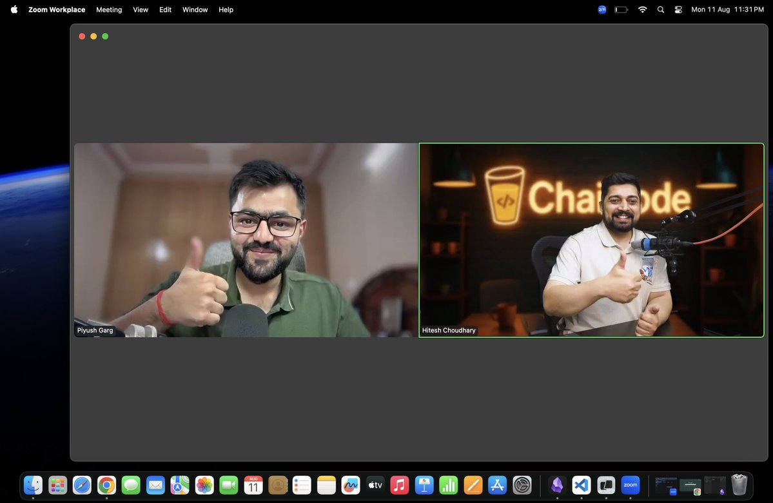Restore minimized Chrome window thumbnail in dock
The image size is (773, 503).
click(x=690, y=485)
